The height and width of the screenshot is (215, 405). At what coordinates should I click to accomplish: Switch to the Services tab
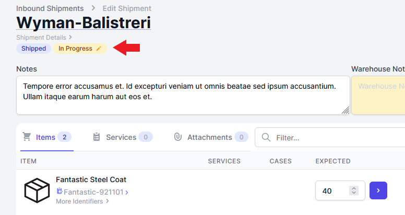click(x=123, y=137)
